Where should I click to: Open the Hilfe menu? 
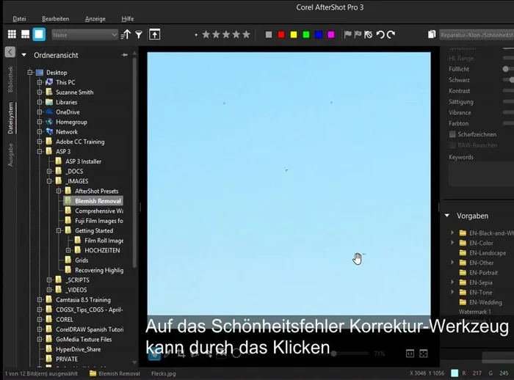128,18
